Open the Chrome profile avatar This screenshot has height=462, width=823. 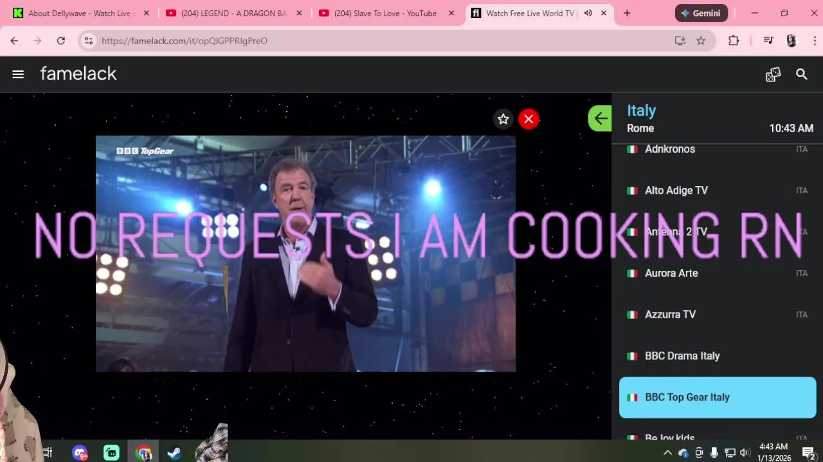[x=791, y=40]
